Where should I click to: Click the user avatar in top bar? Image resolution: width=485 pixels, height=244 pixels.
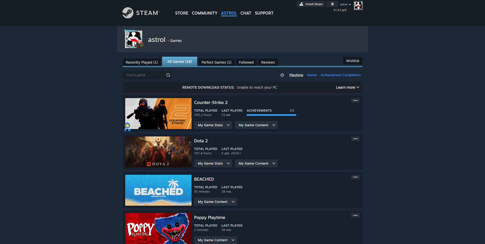358,5
